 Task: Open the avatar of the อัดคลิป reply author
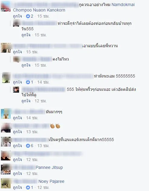pyautogui.click(x=16, y=90)
